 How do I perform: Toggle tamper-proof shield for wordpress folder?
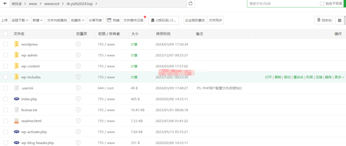pos(78,44)
